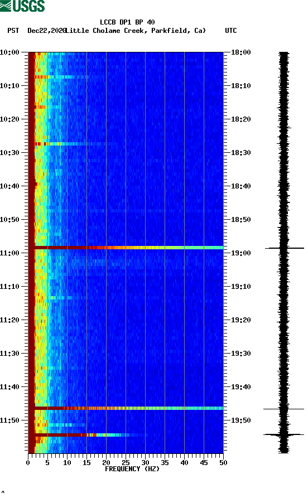Click the 10:10 PST time label

[x=9, y=86]
